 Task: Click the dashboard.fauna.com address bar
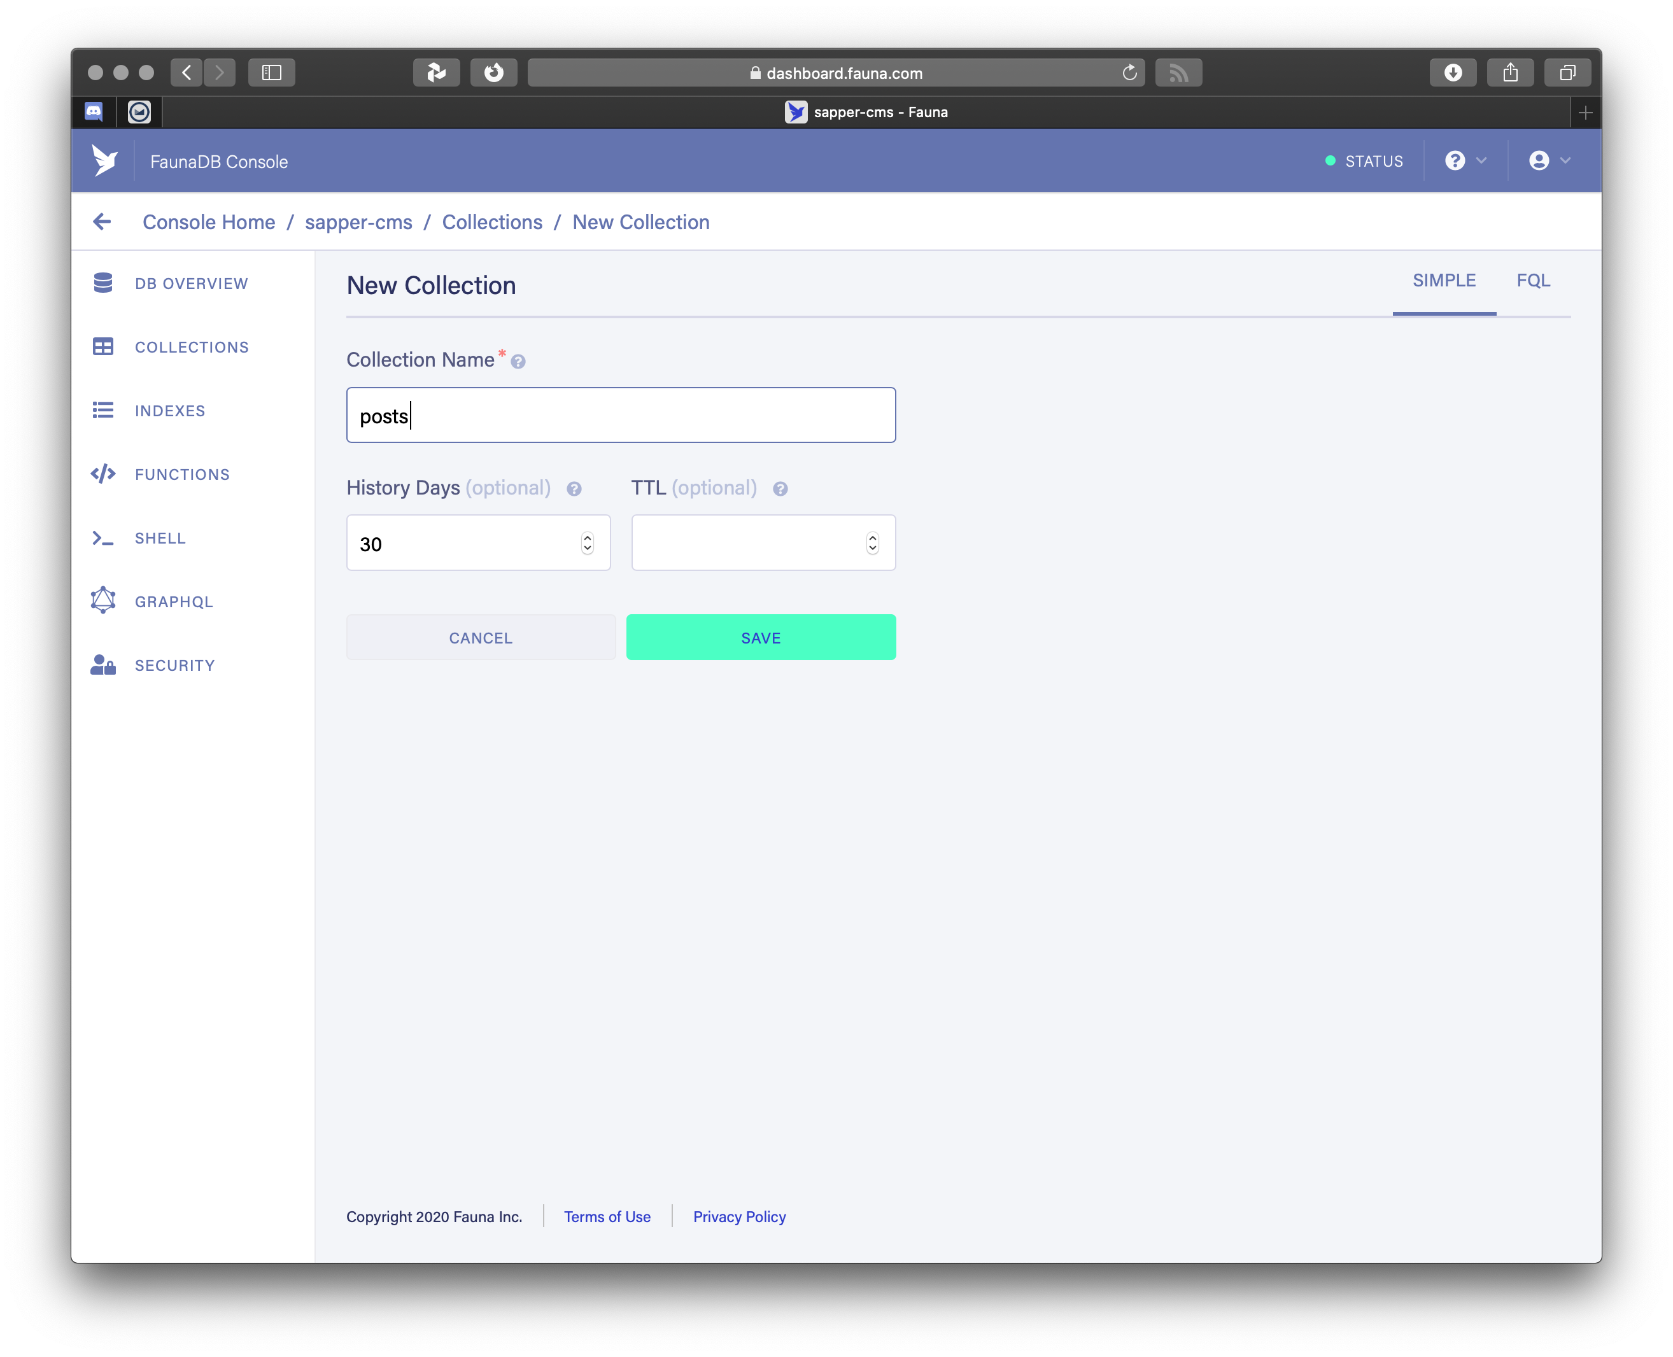(836, 73)
